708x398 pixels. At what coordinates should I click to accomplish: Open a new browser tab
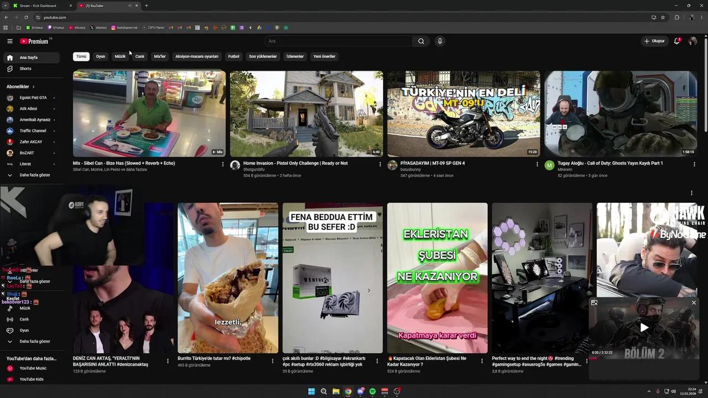[x=146, y=6]
